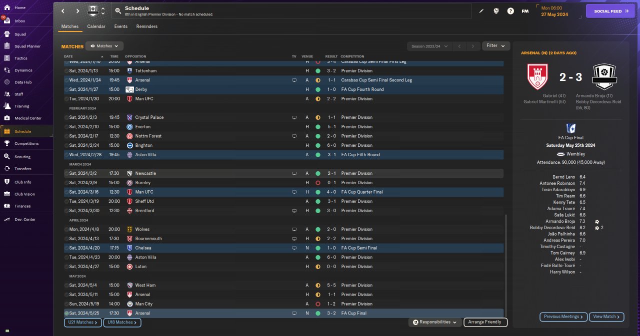This screenshot has height=336, width=640.
Task: Click View Match button
Action: [606, 317]
